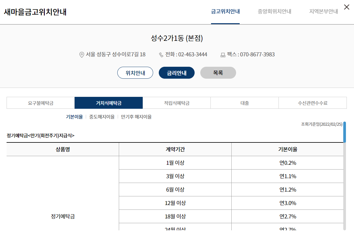Viewport: 354px width, 236px height.
Task: Click the 6월 이상 cell
Action: pos(175,190)
